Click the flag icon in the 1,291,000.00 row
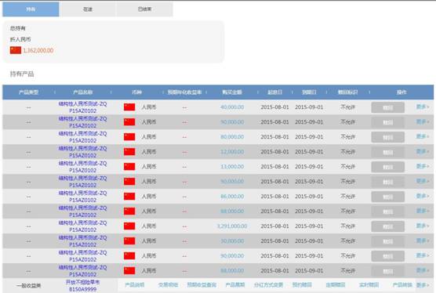 (x=129, y=226)
